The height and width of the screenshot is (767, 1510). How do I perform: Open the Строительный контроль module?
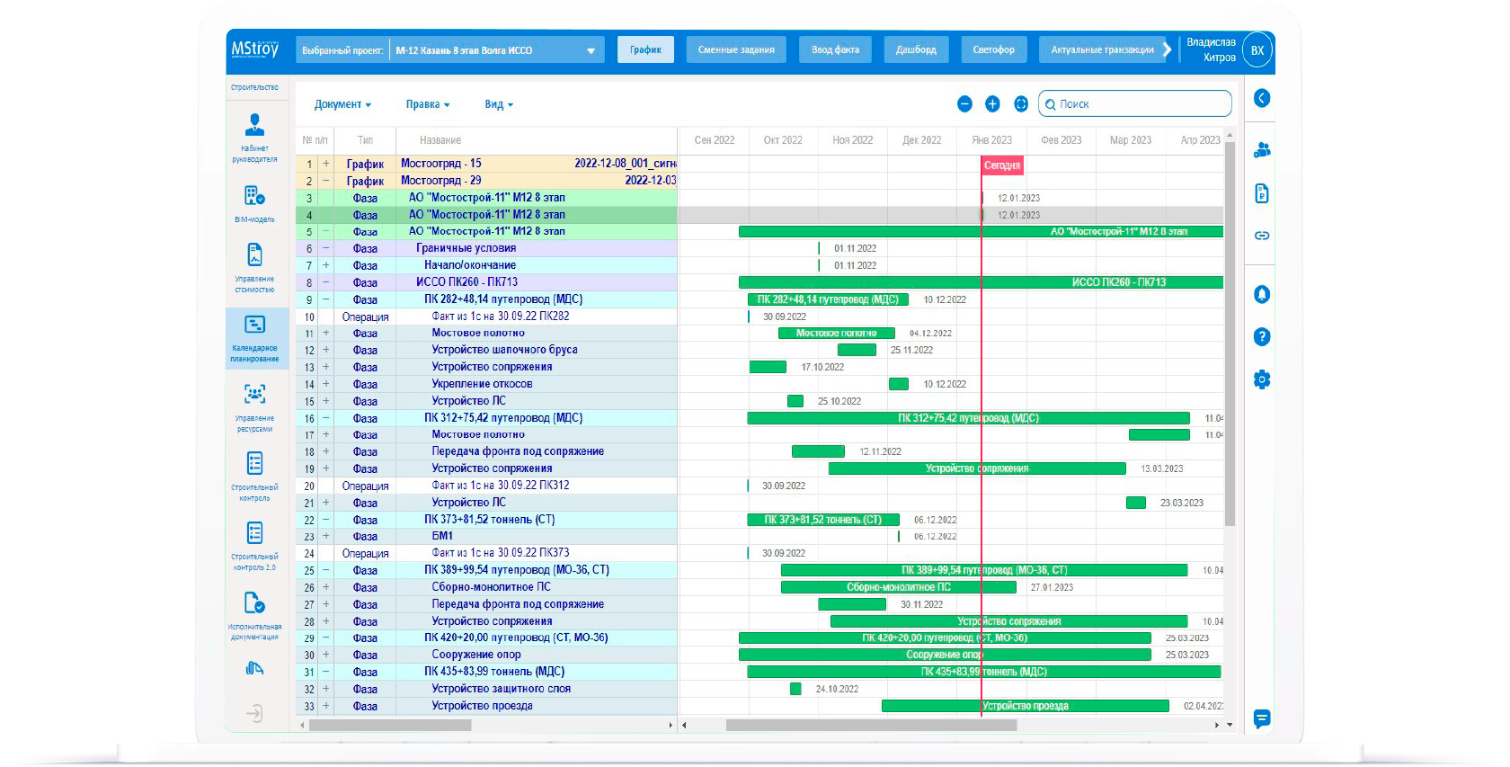(254, 476)
